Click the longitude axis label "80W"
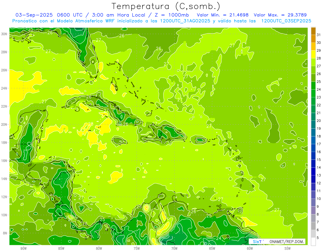 tap(99, 248)
